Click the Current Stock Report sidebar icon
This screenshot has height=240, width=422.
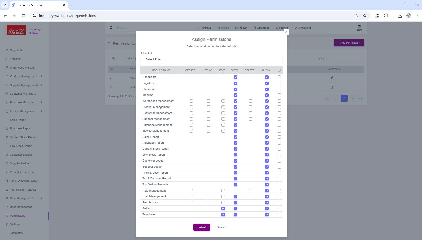pos(7,137)
